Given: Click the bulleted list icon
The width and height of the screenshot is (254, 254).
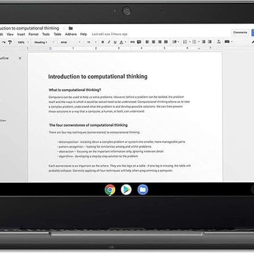Looking at the screenshot, I should tap(194, 42).
